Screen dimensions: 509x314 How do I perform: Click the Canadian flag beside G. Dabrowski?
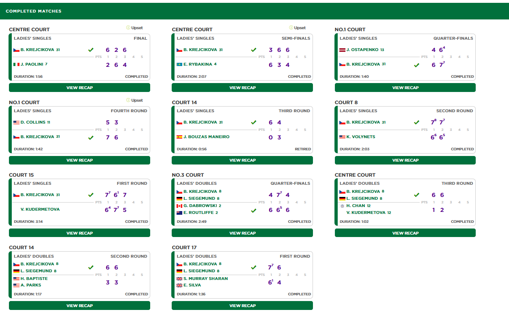[x=179, y=206]
